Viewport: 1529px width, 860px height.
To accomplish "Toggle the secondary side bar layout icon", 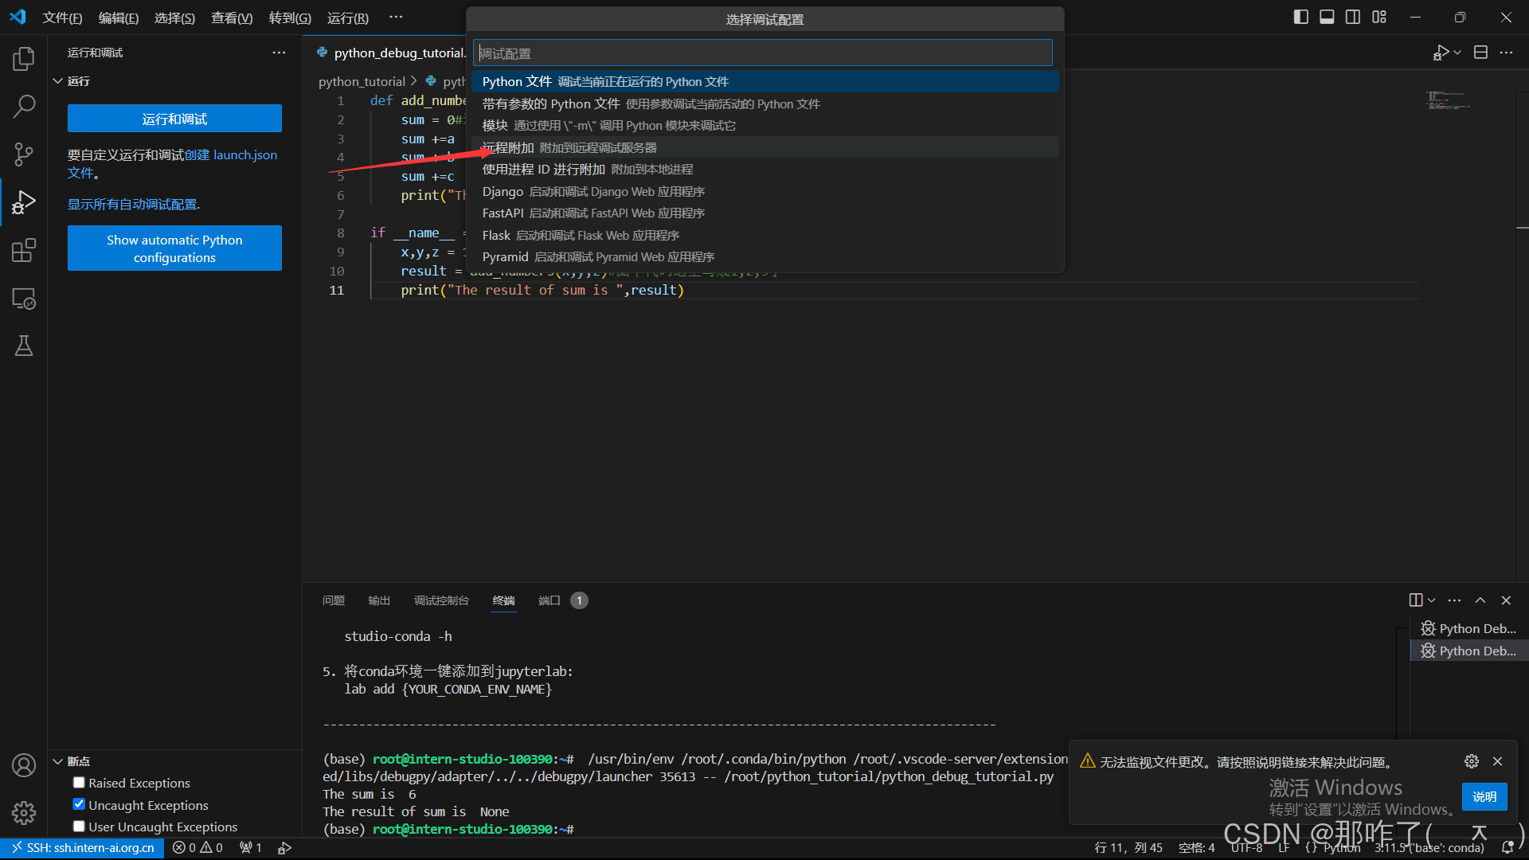I will click(x=1352, y=16).
